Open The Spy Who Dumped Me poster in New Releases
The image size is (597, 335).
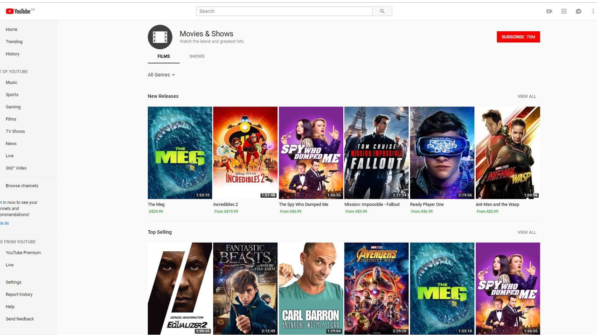coord(311,153)
